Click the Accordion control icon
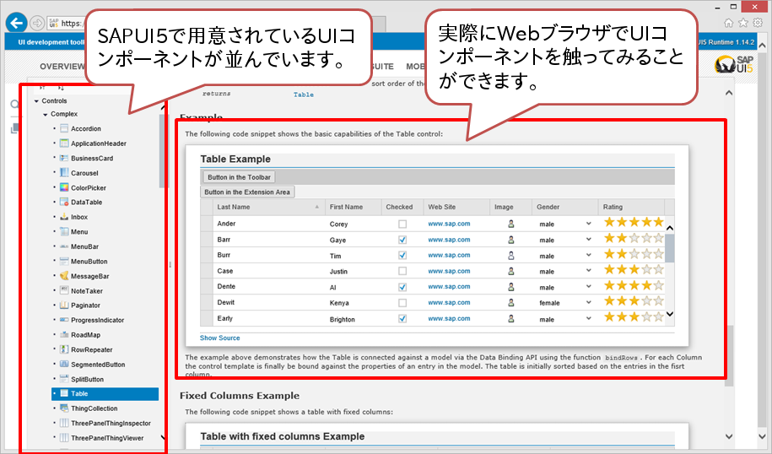 [x=64, y=128]
